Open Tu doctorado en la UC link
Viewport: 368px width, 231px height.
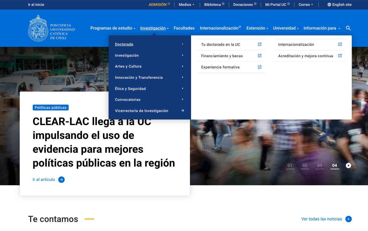[231, 44]
